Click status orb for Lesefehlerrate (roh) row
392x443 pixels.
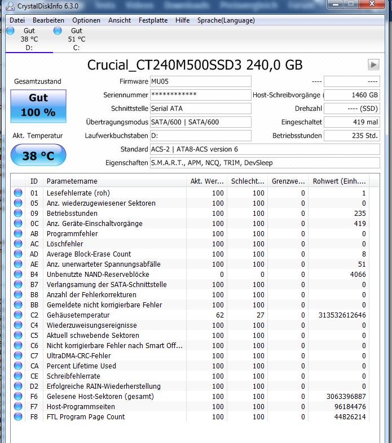(18, 193)
